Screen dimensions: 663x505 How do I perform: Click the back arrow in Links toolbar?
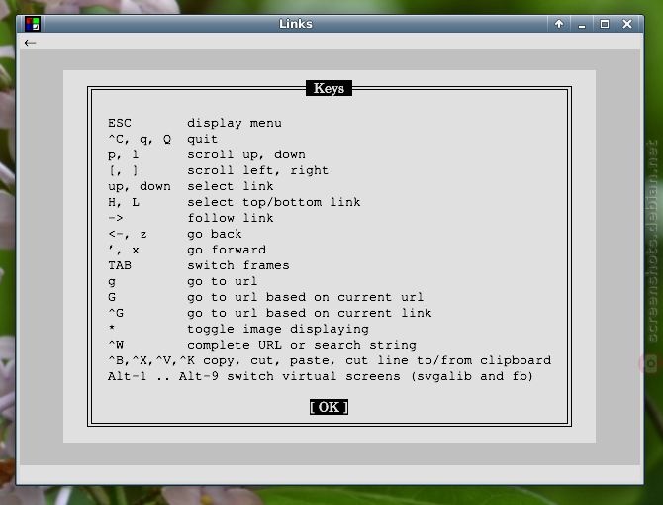(30, 43)
